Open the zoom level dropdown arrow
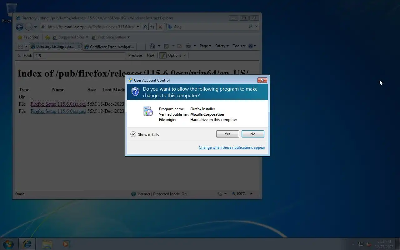The image size is (400, 250). [251, 194]
